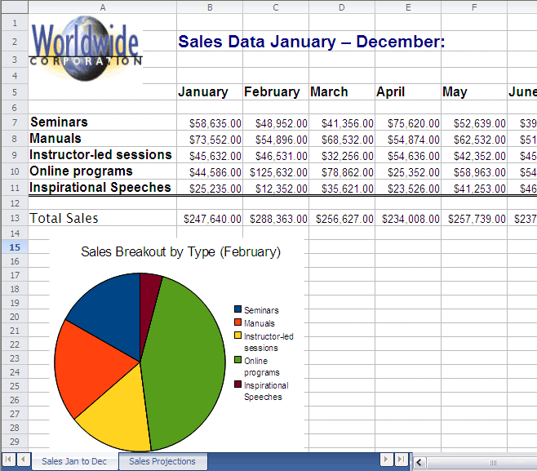Screen dimensions: 537x471
Task: Click green Online programs legend swatch
Action: pyautogui.click(x=237, y=360)
